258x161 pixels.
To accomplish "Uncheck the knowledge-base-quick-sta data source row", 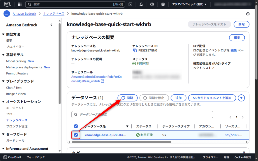I will tap(76, 135).
